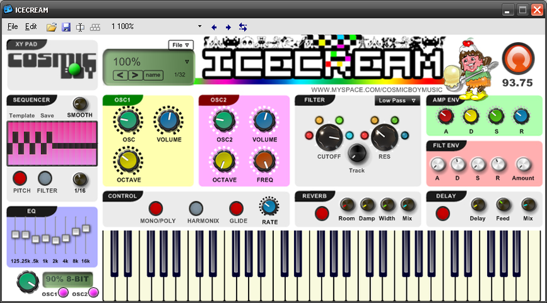
Task: Click the swap arrows toolbar icon
Action: tap(243, 27)
